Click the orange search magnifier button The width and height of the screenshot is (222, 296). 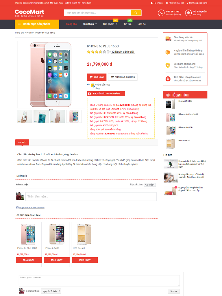pos(136,13)
